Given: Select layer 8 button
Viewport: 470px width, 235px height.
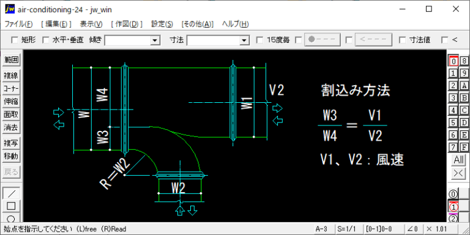Looking at the screenshot, I should tap(464, 61).
